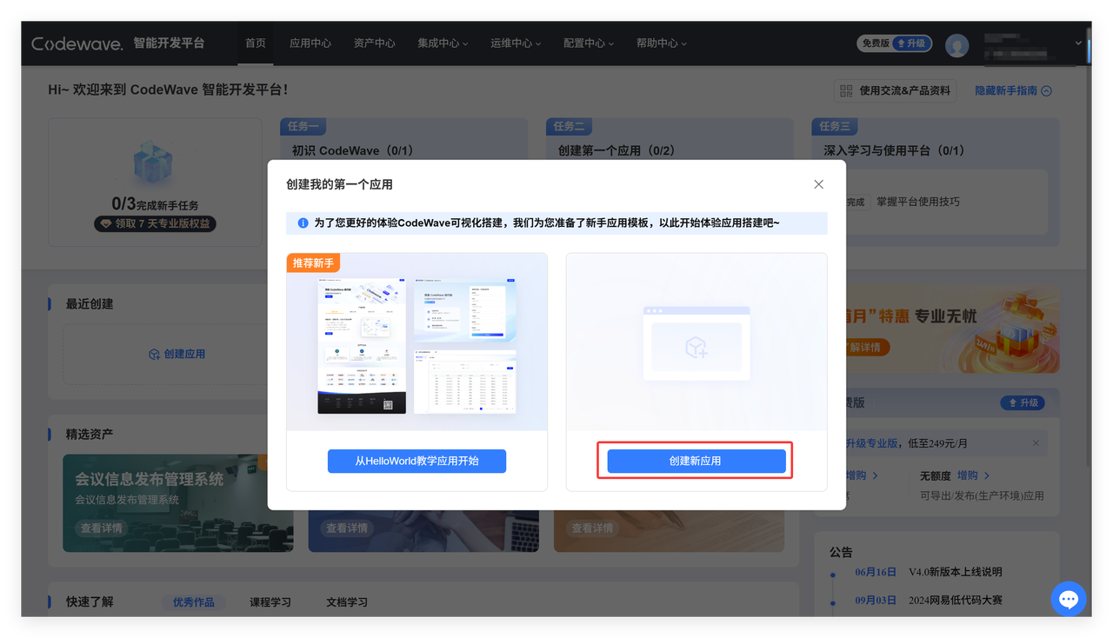Select the 课程学习 tab

point(270,602)
